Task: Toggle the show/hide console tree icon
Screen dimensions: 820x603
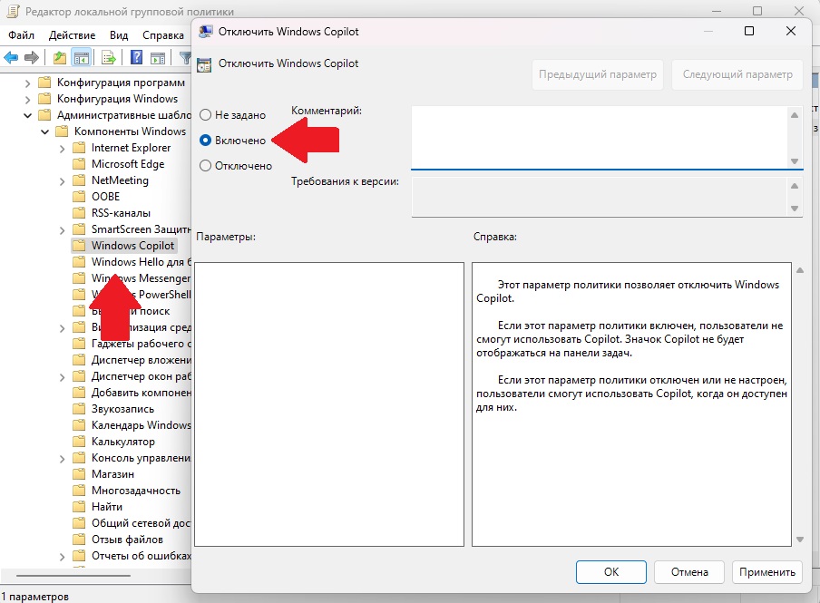Action: point(82,58)
